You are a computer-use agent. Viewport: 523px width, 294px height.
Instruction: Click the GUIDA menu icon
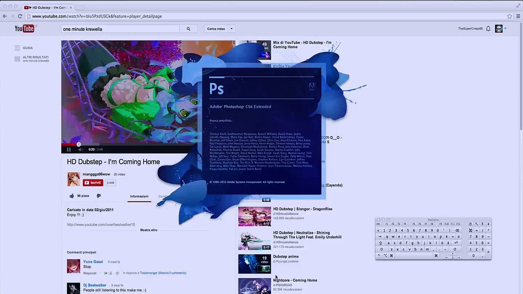click(17, 48)
